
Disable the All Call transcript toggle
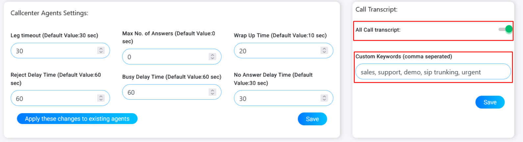tap(506, 29)
